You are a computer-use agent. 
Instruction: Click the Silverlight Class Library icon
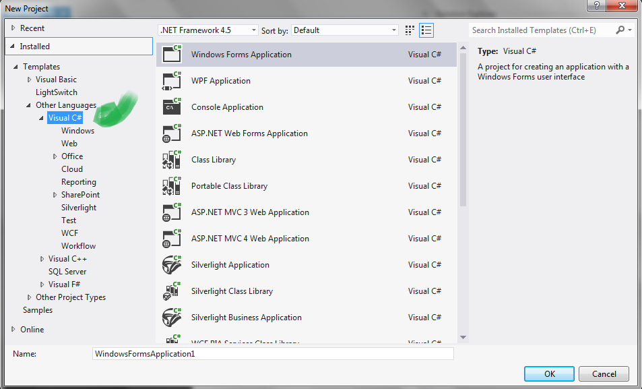tap(172, 291)
